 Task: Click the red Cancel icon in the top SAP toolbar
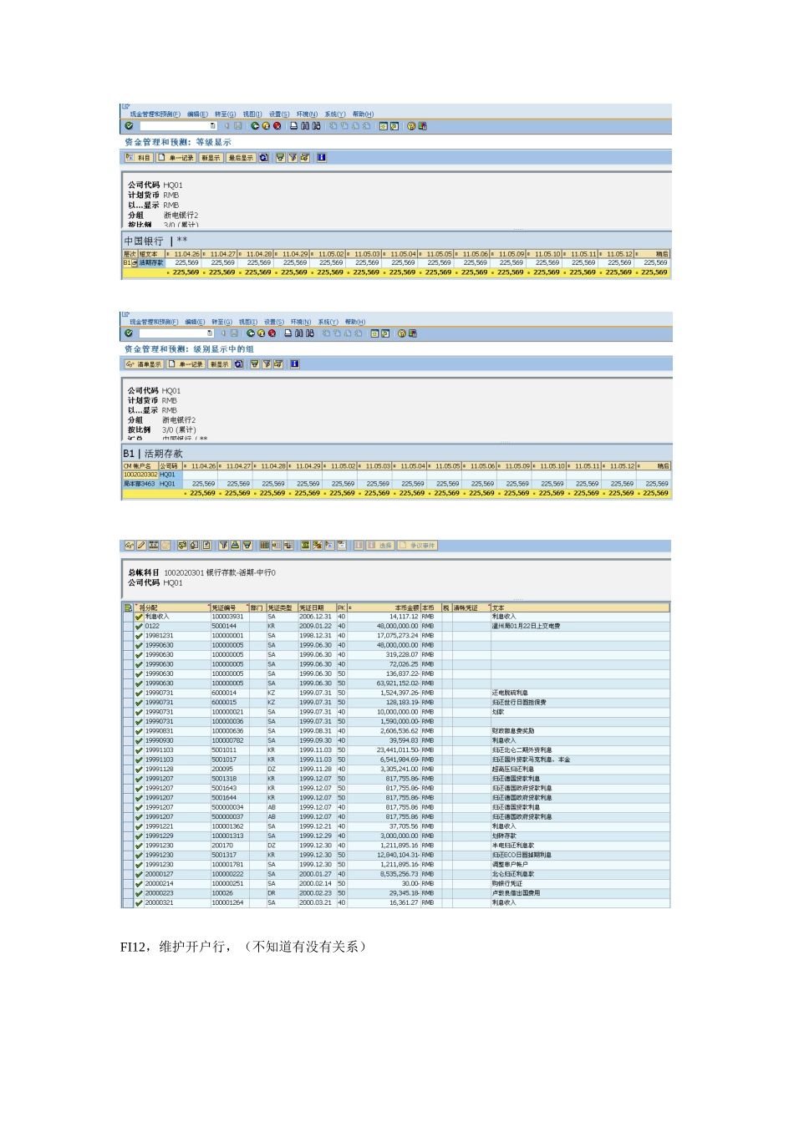277,126
